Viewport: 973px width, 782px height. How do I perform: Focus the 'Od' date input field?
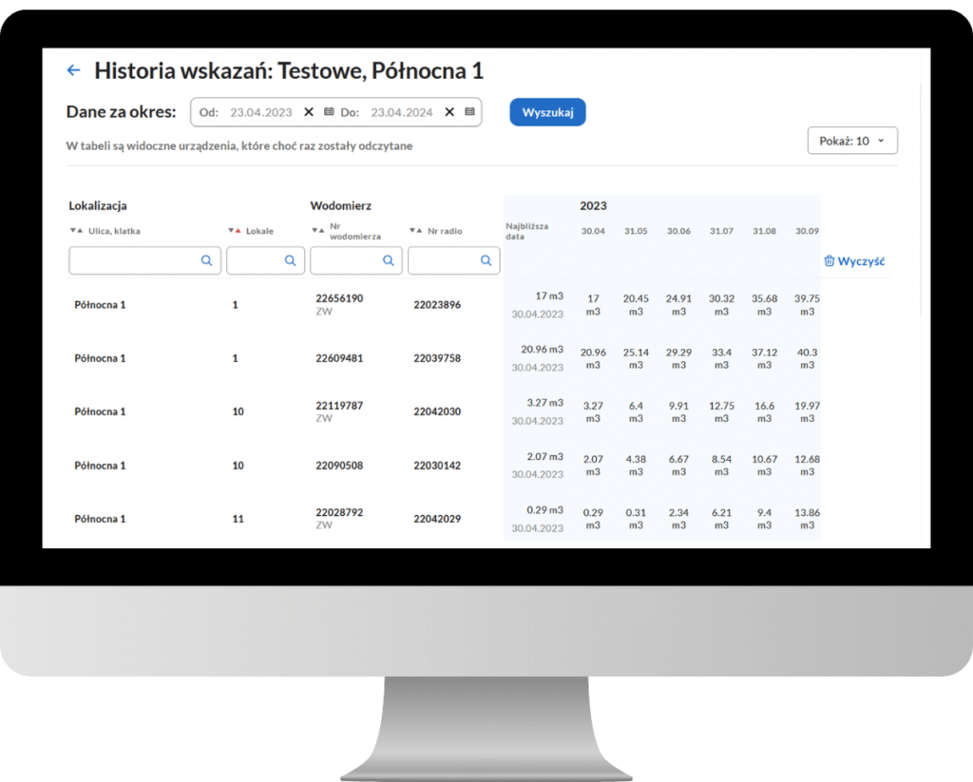point(260,112)
